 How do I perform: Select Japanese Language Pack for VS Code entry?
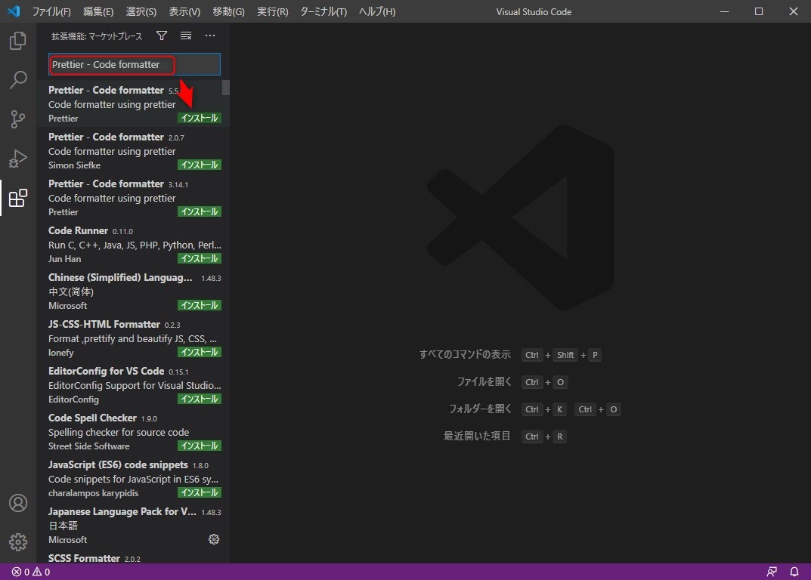click(x=133, y=525)
